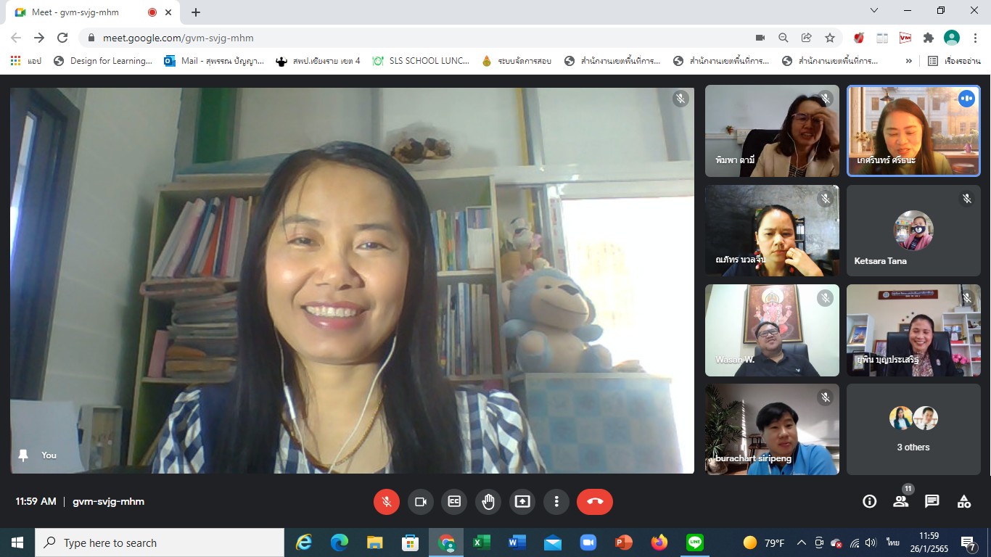Bookmark this page with star icon
Image resolution: width=991 pixels, height=557 pixels.
(x=830, y=38)
